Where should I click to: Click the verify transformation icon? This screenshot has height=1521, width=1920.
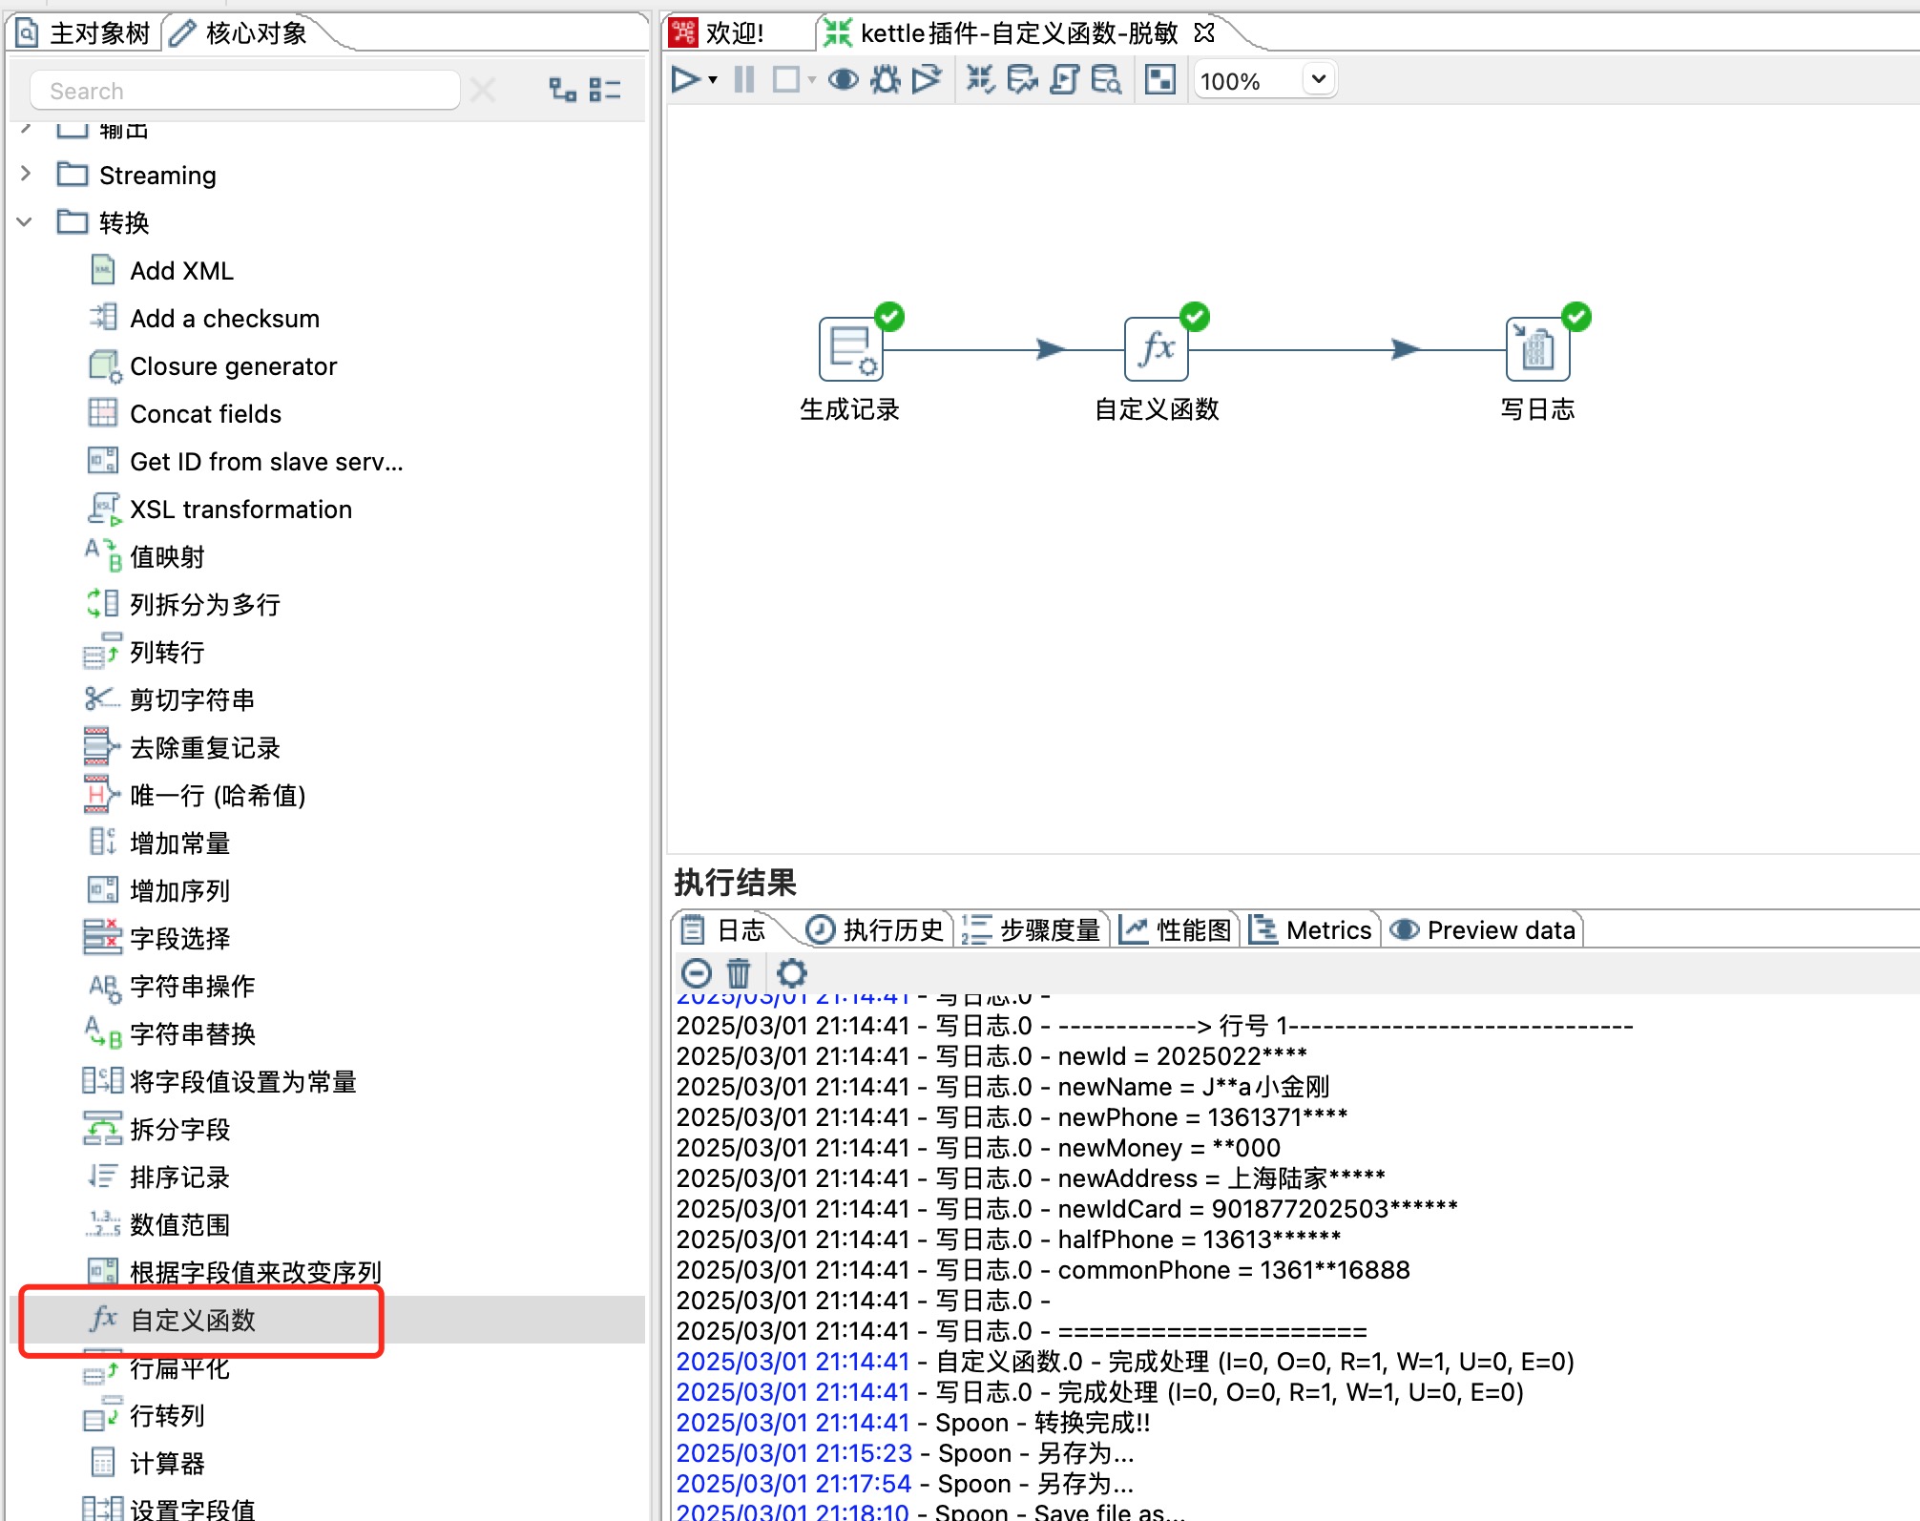coord(980,80)
